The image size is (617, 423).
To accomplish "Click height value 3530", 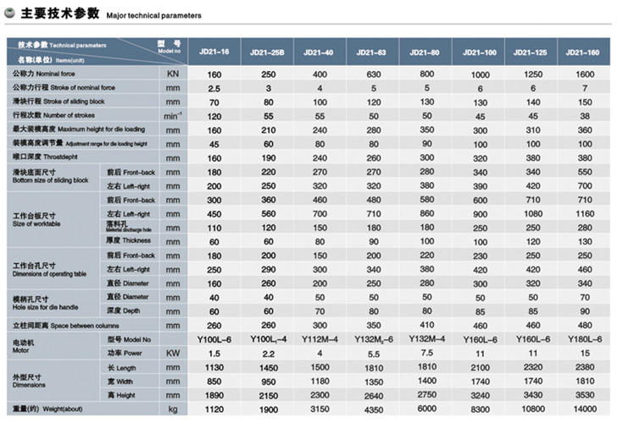I will tap(585, 395).
